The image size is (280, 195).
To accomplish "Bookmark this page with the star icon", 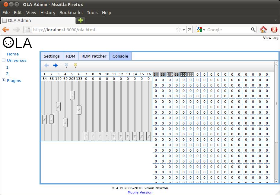I will [x=178, y=30].
